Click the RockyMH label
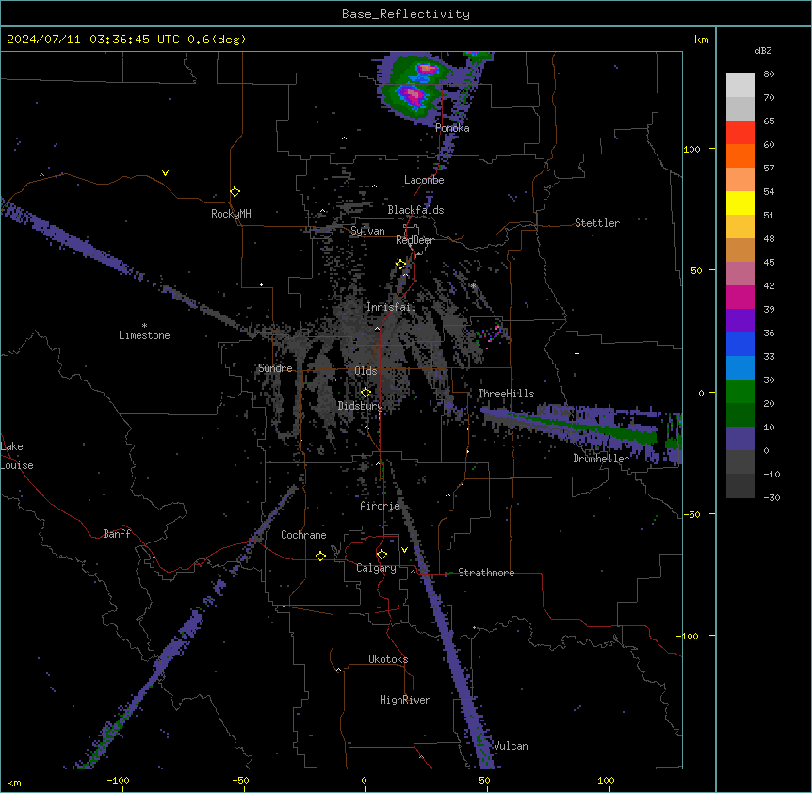The image size is (812, 793). [x=231, y=214]
